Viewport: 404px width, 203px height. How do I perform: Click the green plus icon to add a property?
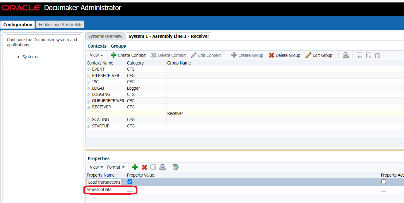tap(135, 167)
